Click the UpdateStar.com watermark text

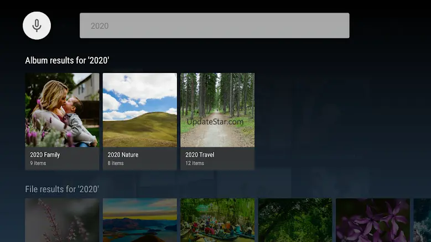point(215,122)
